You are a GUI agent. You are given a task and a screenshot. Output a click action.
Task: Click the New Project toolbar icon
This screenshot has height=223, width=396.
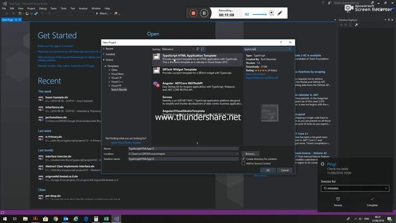coord(20,14)
